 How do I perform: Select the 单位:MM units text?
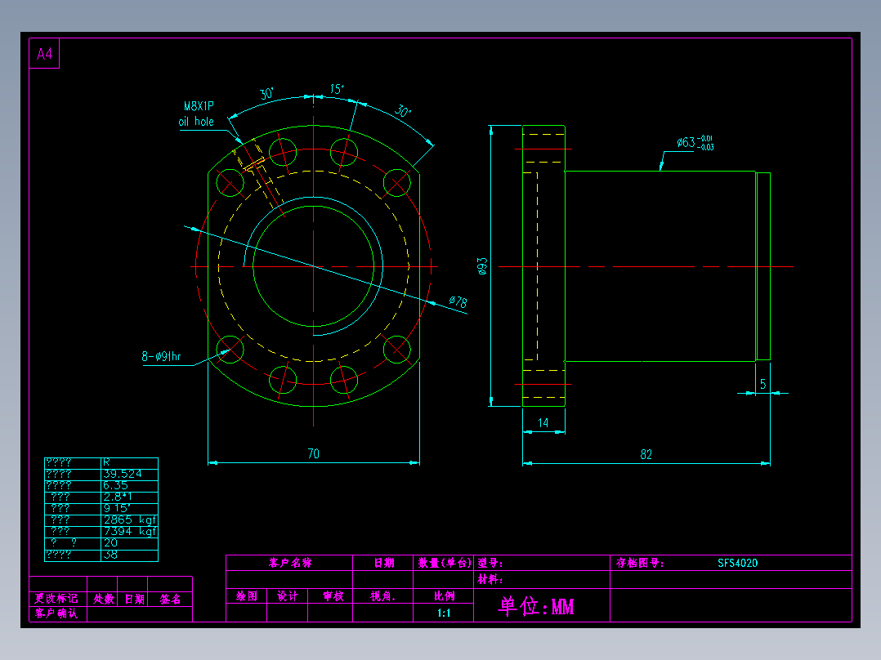(536, 606)
